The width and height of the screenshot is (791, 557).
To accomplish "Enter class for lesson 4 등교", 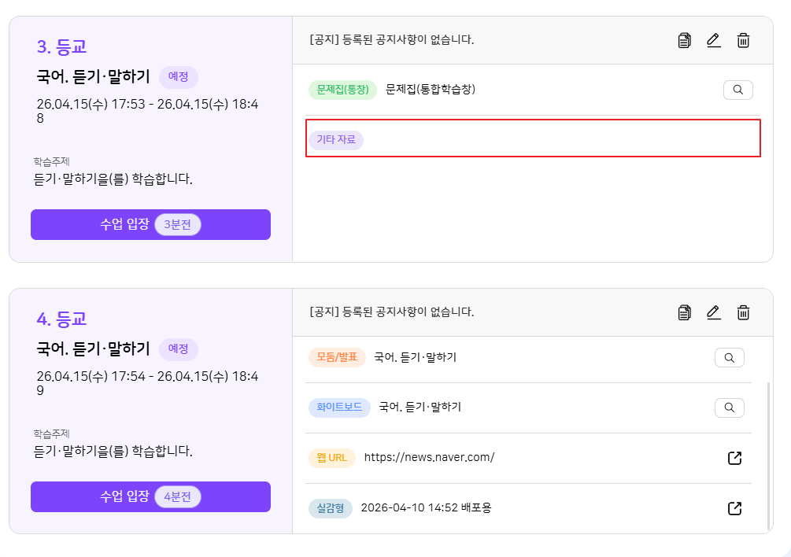I will point(150,496).
